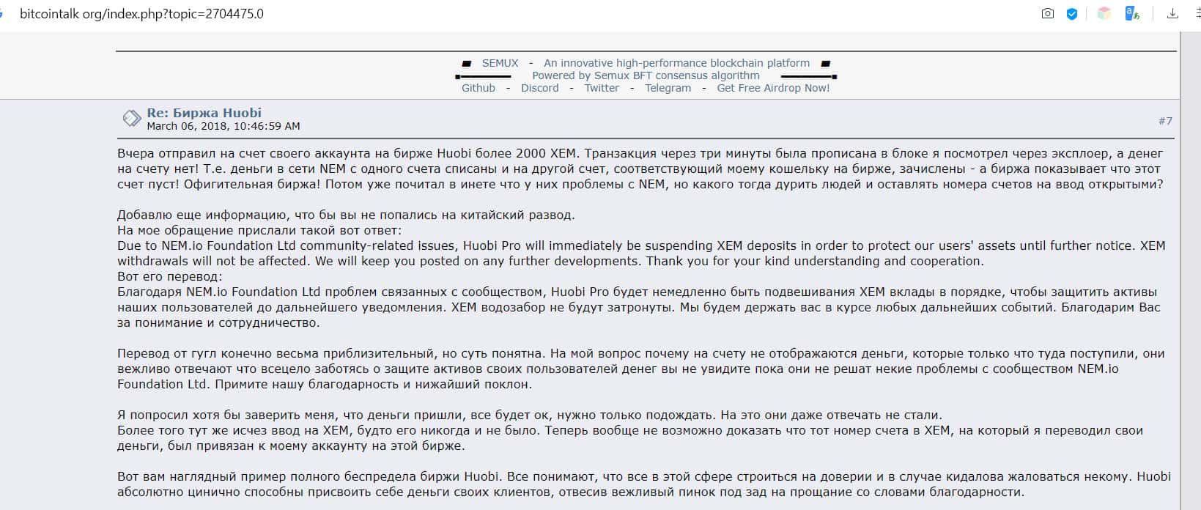This screenshot has width=1201, height=510.
Task: Follow the Twitter signature link
Action: (x=602, y=88)
